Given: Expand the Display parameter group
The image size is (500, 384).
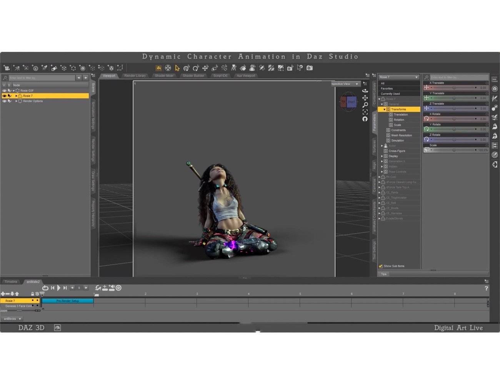Looking at the screenshot, I should pyautogui.click(x=382, y=156).
